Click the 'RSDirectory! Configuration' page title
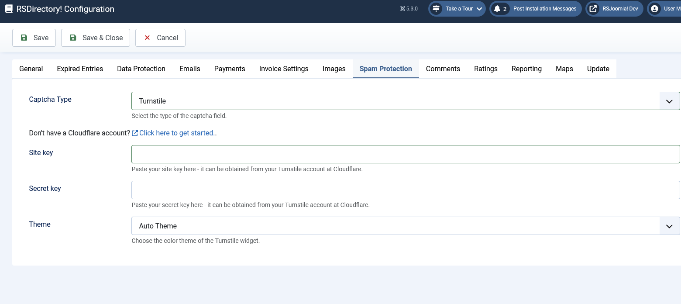This screenshot has width=681, height=304. [65, 9]
